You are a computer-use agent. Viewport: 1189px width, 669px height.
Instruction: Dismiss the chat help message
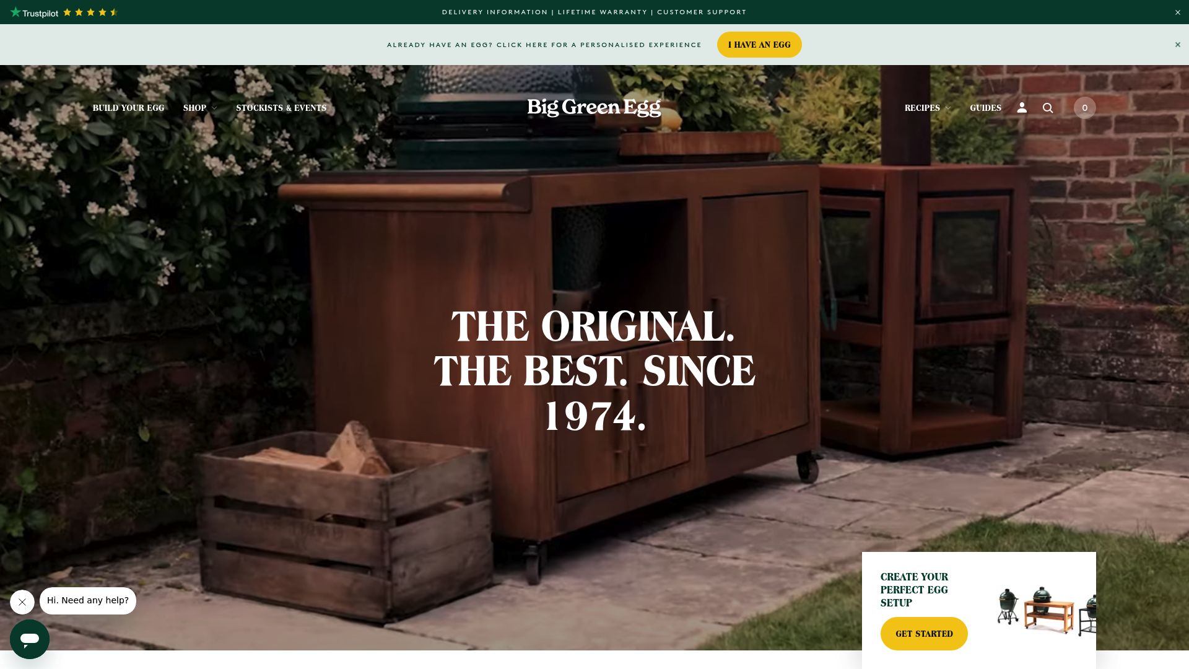point(22,601)
